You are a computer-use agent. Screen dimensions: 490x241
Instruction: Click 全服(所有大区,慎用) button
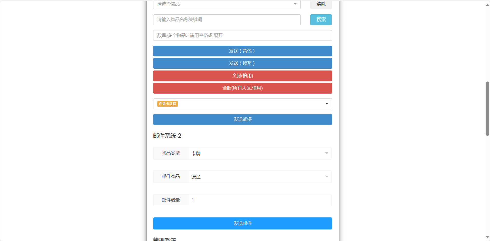(x=242, y=88)
